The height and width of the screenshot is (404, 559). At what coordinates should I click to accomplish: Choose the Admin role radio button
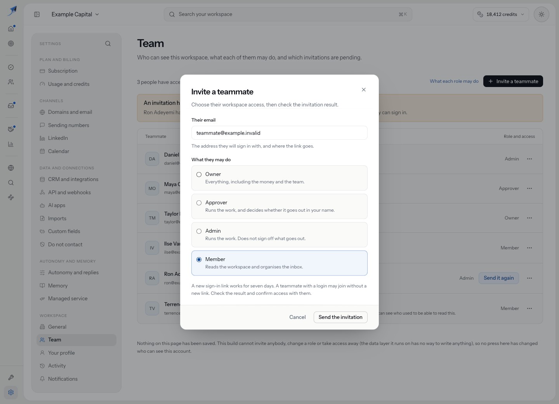pos(199,231)
